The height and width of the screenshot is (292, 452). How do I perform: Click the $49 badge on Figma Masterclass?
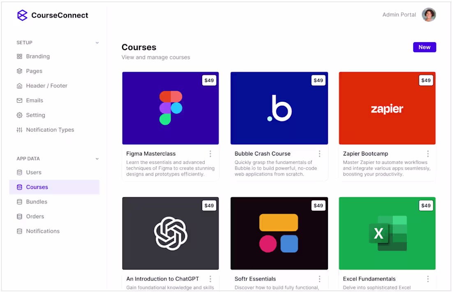click(x=209, y=80)
